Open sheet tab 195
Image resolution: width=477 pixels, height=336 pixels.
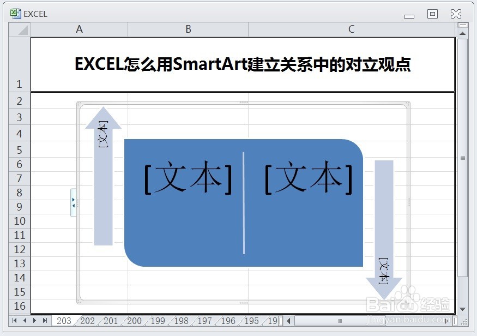(251, 321)
